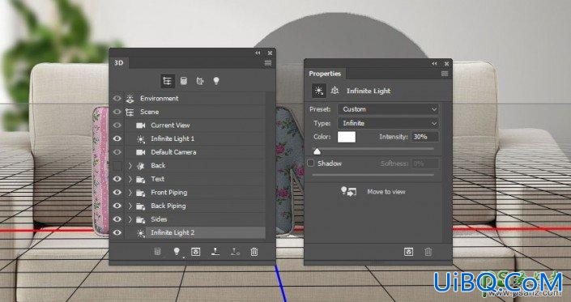The height and width of the screenshot is (302, 571).
Task: Filter 3D panel by materials
Action: click(200, 81)
